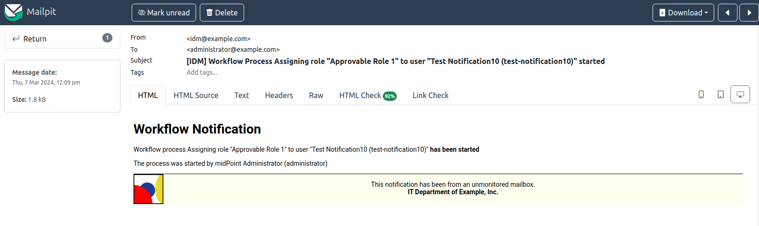Click the unread count badge

[x=107, y=38]
